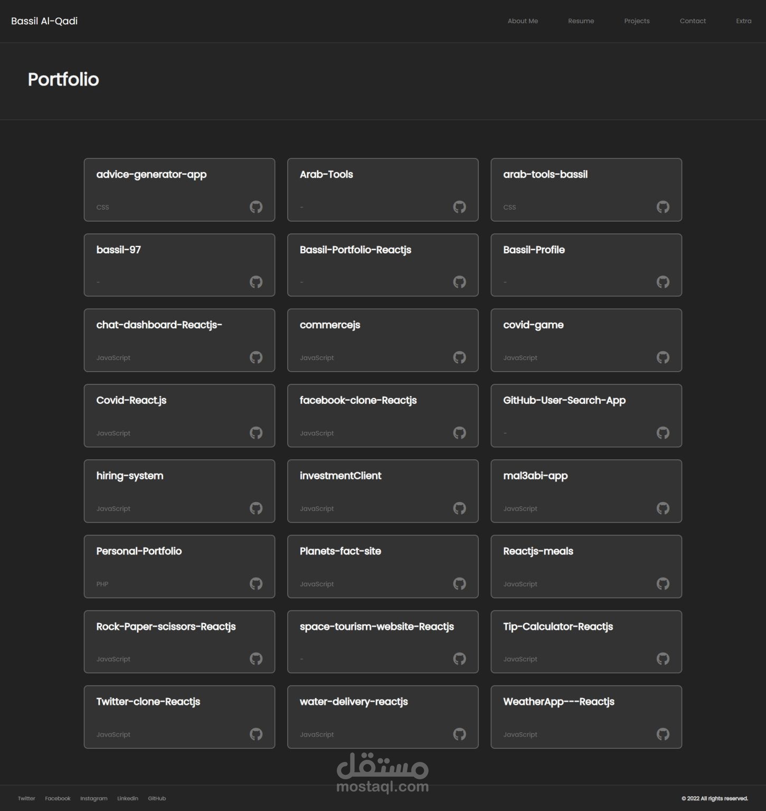Click GitHub icon on covid-game card

(663, 357)
